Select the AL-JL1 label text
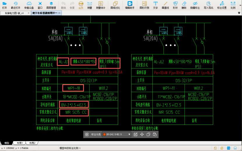Image resolution: width=242 pixels, height=151 pixels. coord(63,62)
